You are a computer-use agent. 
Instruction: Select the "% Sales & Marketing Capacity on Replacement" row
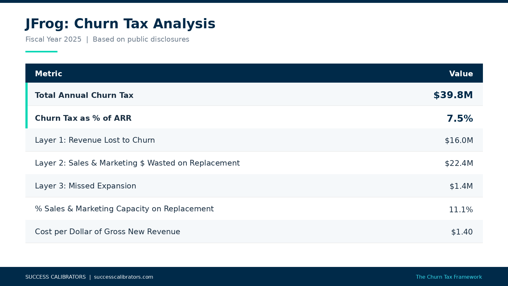124,209
